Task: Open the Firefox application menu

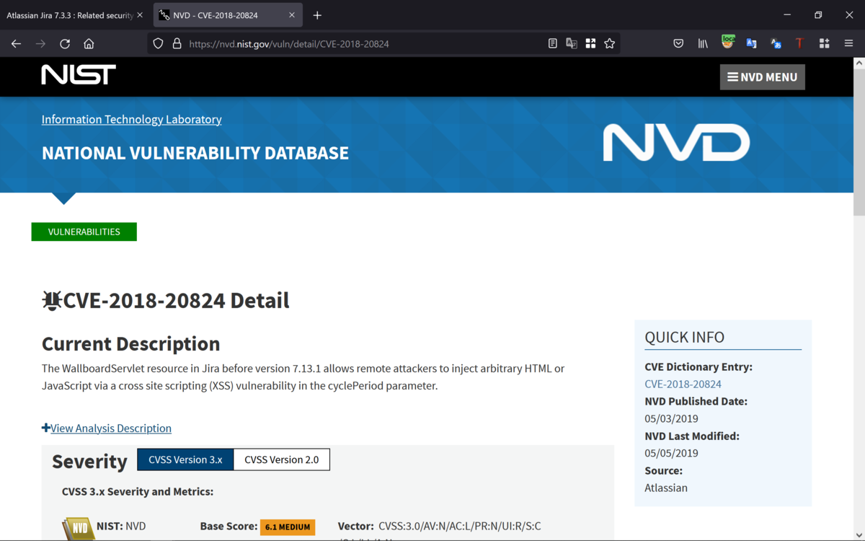Action: (x=848, y=43)
